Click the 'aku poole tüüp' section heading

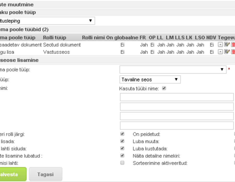18,12
